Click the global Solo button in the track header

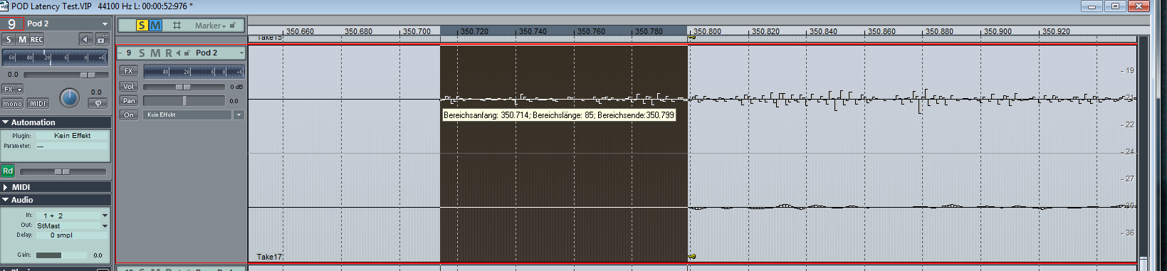pyautogui.click(x=141, y=26)
